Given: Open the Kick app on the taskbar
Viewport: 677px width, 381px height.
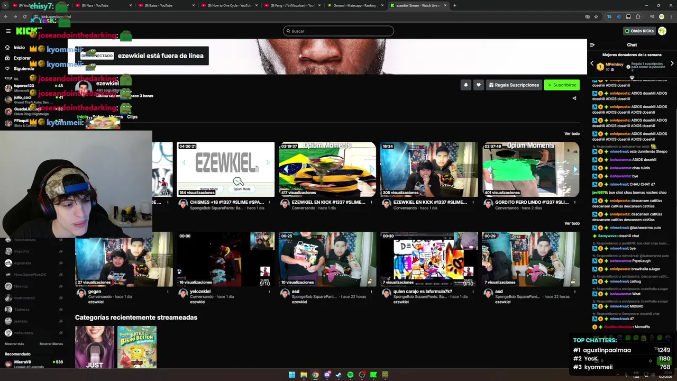Looking at the screenshot, I should (x=373, y=375).
